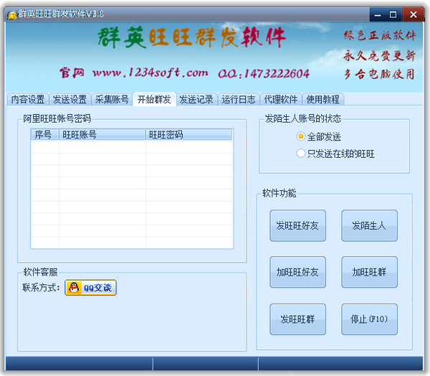This screenshot has height=376, width=430.
Task: Click the 旺旺密码 column header
Action: (188, 134)
